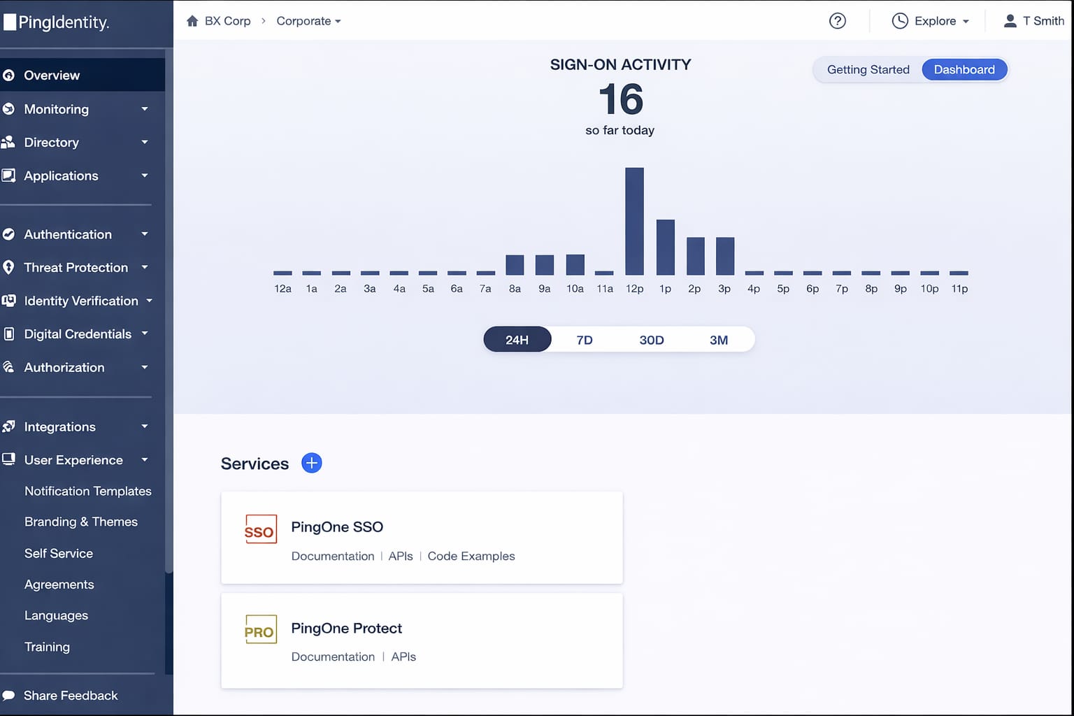Screen dimensions: 1074x716
Task: Select the 3M time range
Action: click(719, 340)
